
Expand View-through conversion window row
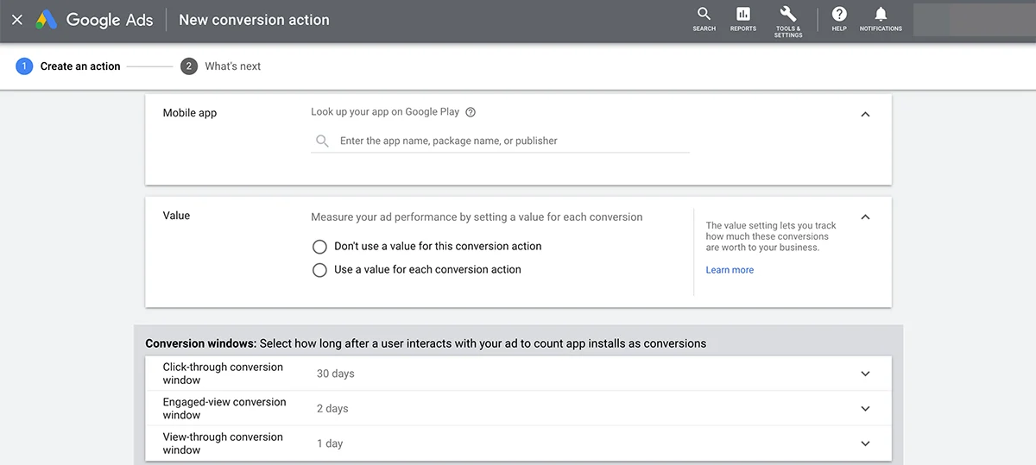[x=865, y=443]
